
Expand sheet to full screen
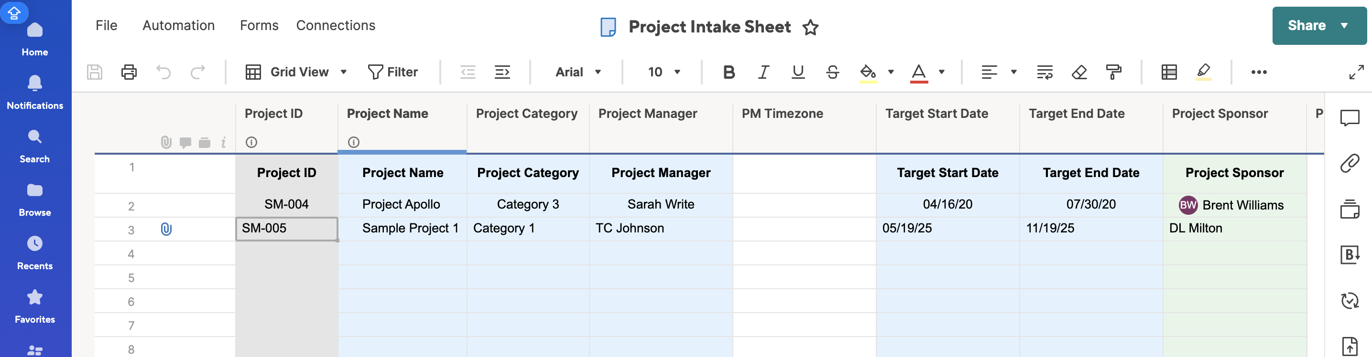pyautogui.click(x=1357, y=72)
